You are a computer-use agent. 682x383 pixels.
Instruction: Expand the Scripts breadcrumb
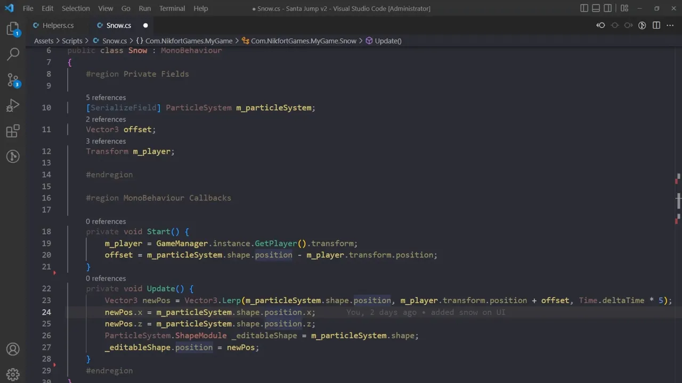pos(72,40)
